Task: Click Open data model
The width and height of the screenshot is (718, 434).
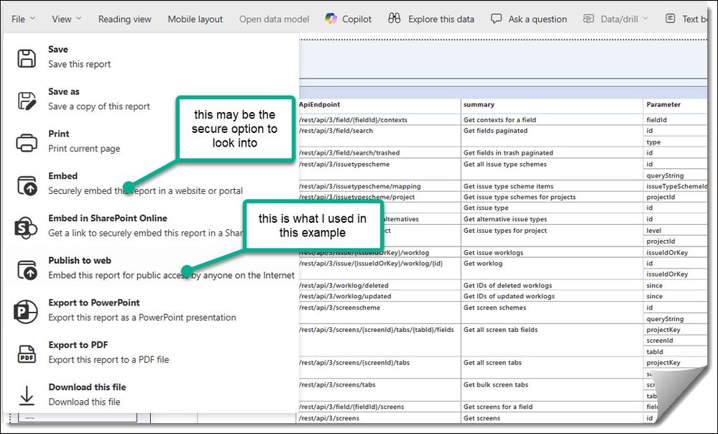Action: click(x=274, y=19)
